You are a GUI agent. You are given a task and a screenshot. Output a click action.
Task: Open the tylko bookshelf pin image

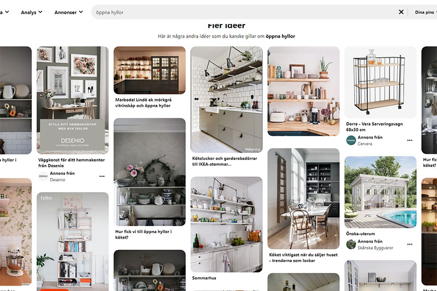point(73,242)
